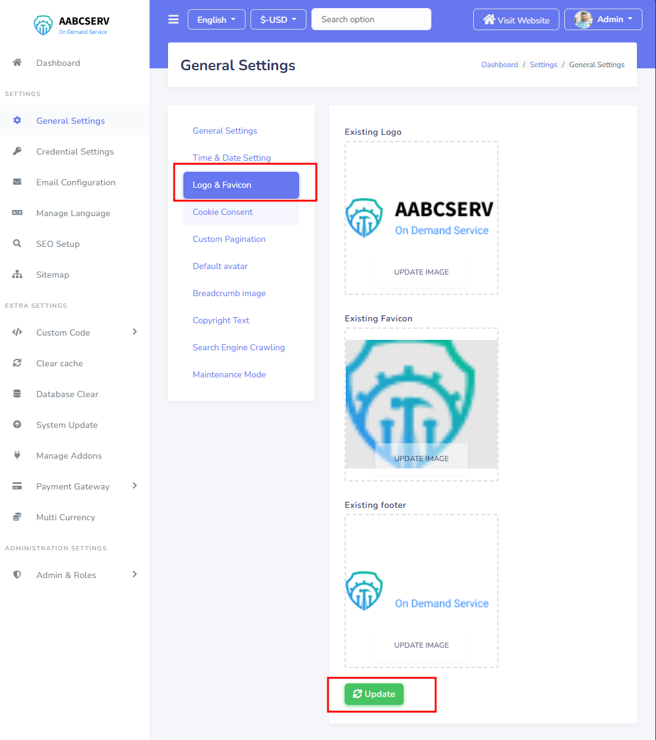Toggle the hamburger menu icon
This screenshot has height=740, width=656.
(174, 19)
